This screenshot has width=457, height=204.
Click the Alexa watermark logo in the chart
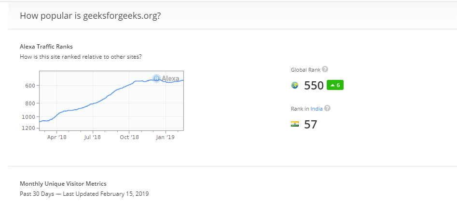166,78
